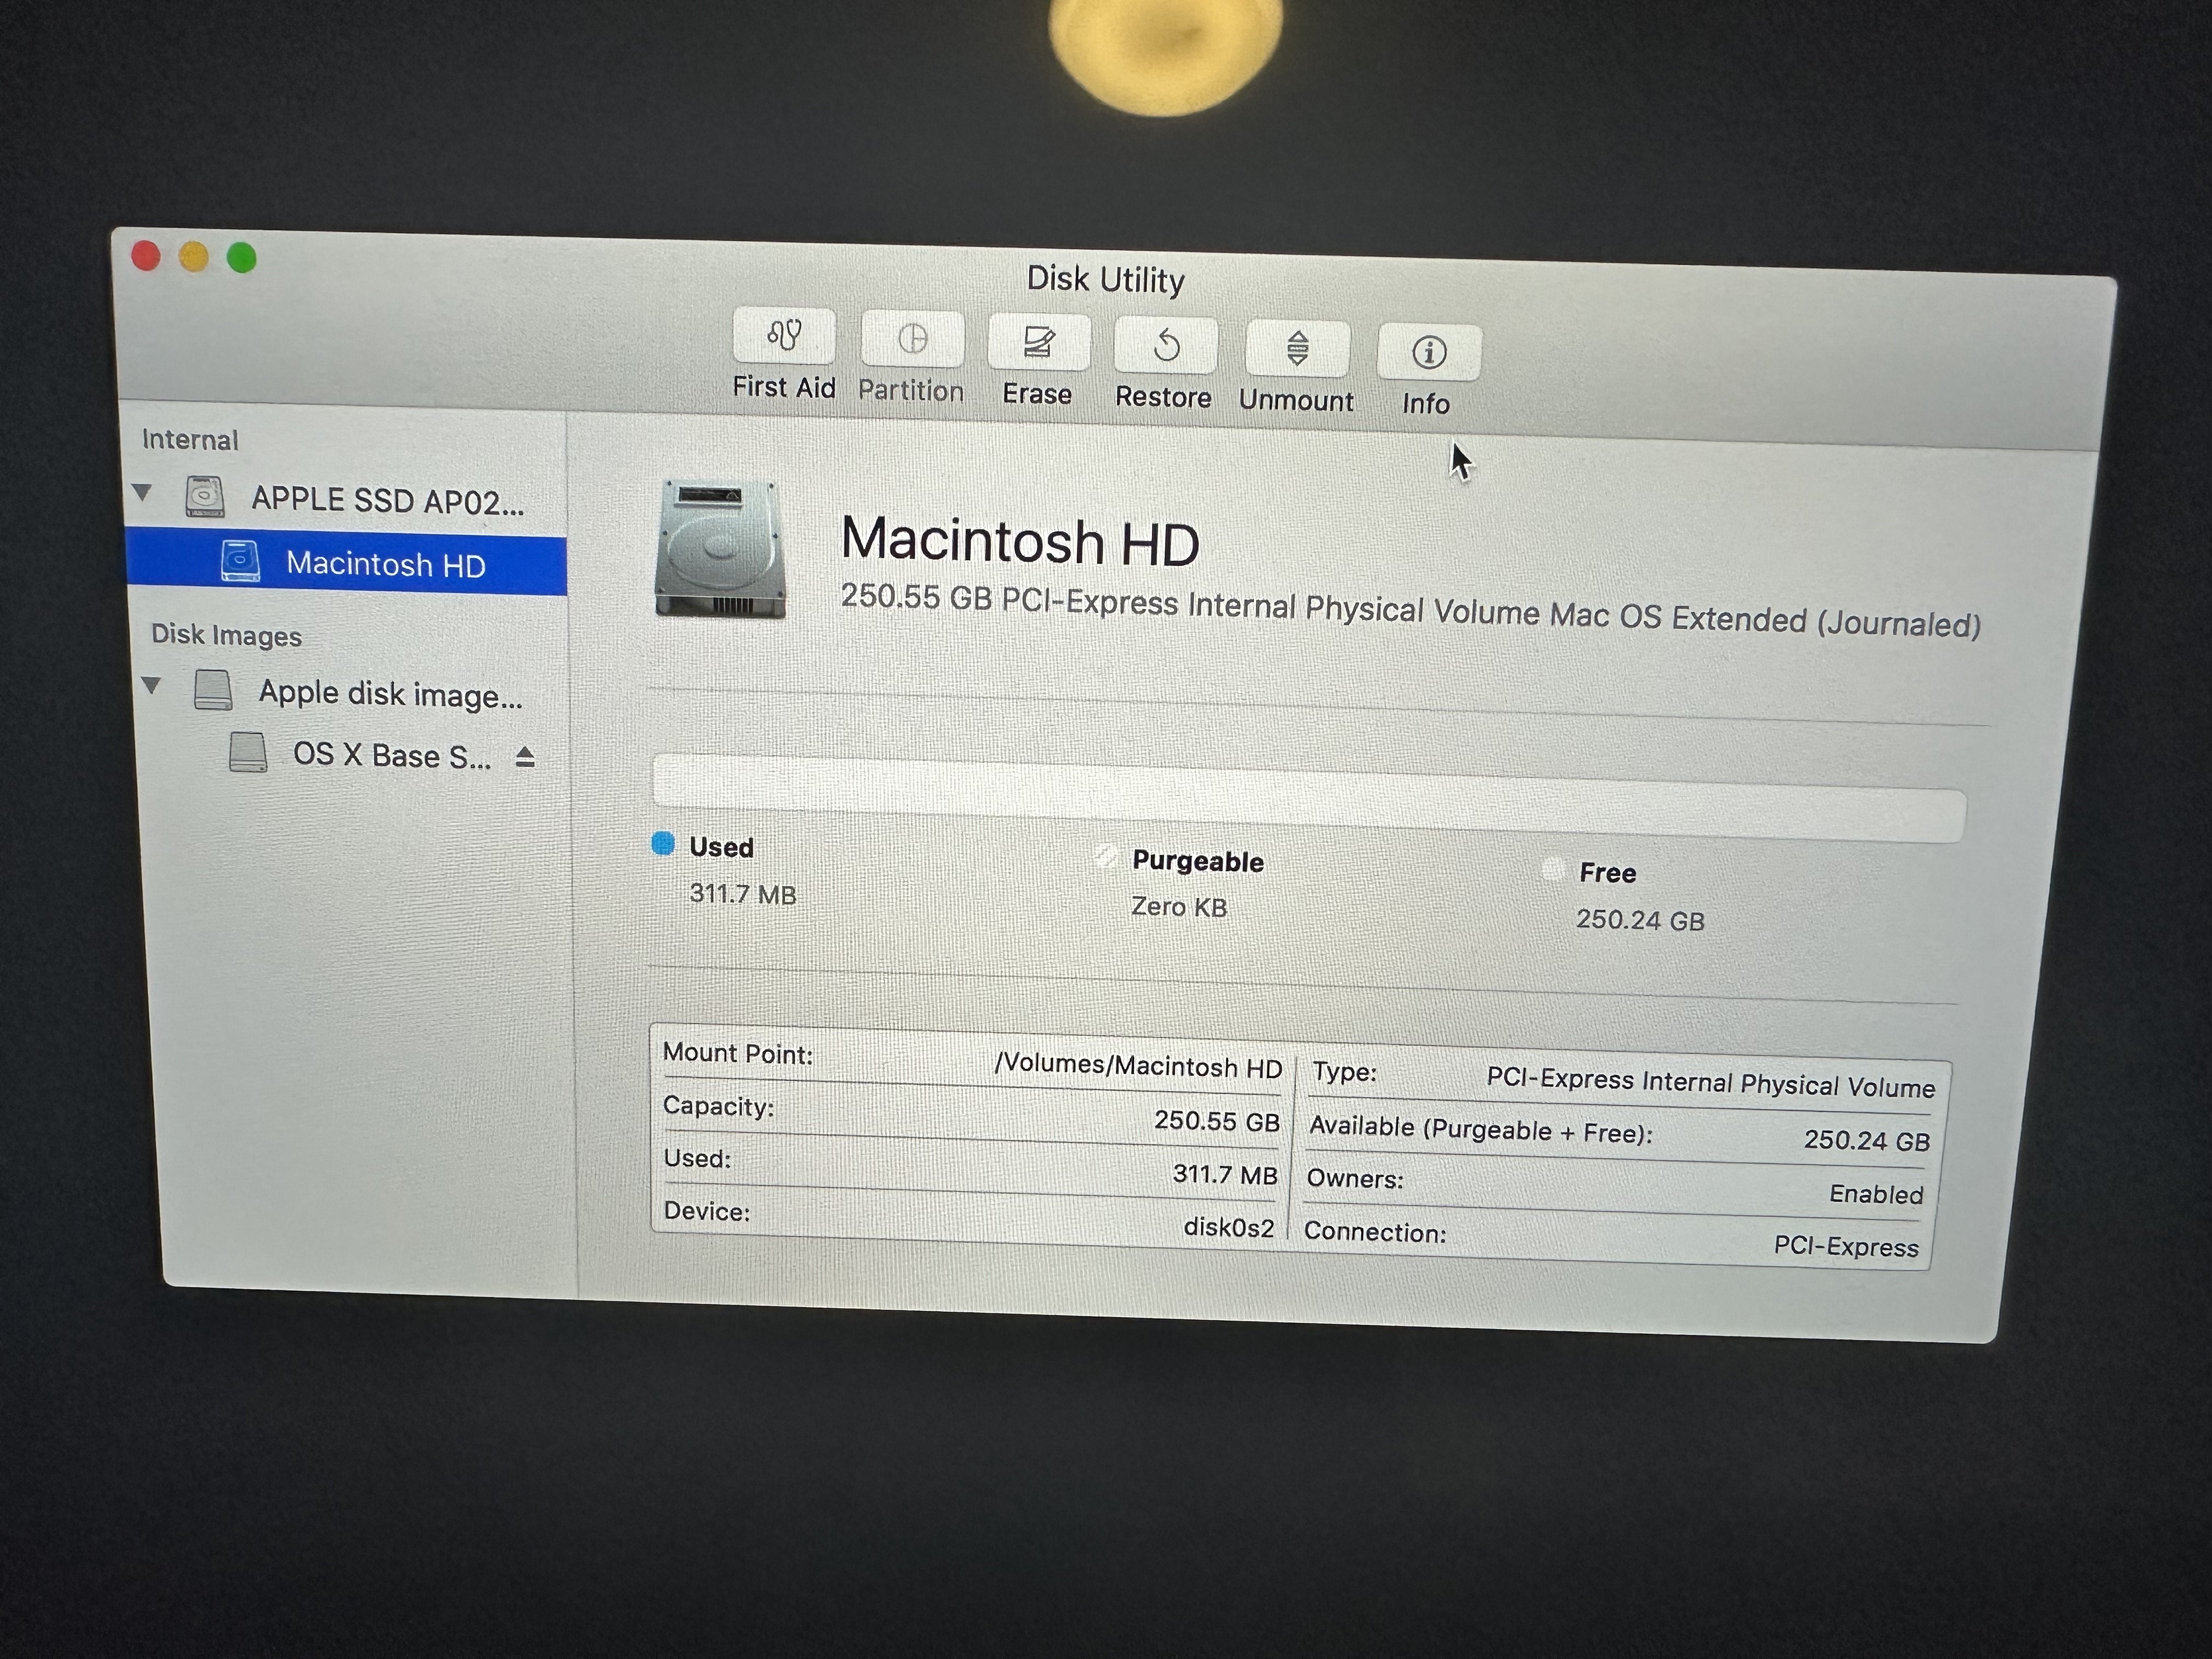
Task: Click the First Aid stethoscope icon
Action: pyautogui.click(x=784, y=335)
